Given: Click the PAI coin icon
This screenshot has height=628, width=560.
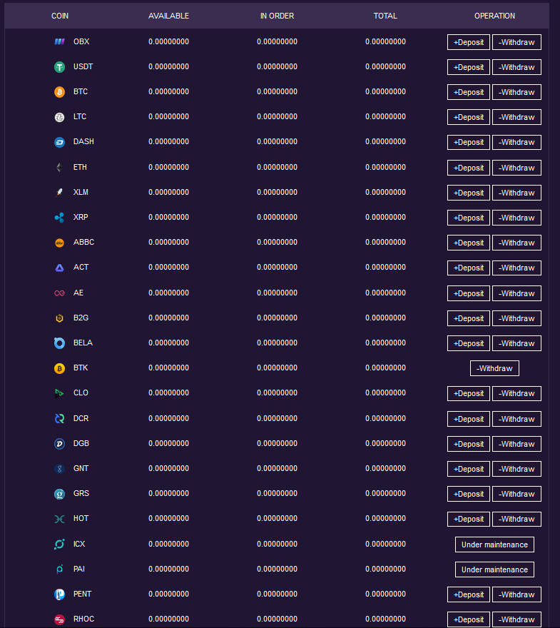Looking at the screenshot, I should [60, 569].
